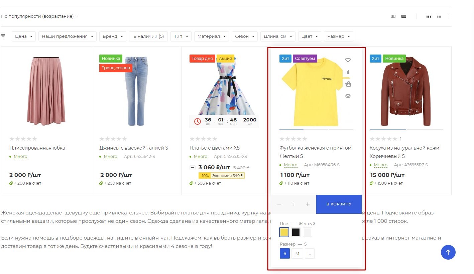Open sorting dropdown По популярности

39,16
